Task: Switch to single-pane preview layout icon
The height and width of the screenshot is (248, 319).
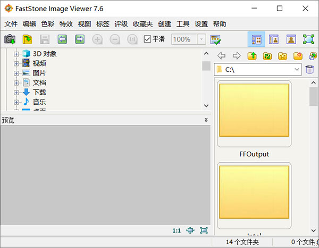Action: 274,39
